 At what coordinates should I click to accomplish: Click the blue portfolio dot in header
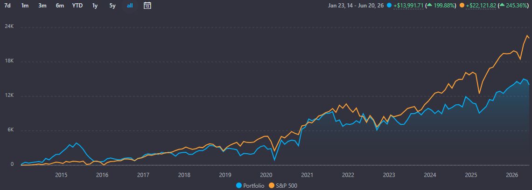coord(389,6)
